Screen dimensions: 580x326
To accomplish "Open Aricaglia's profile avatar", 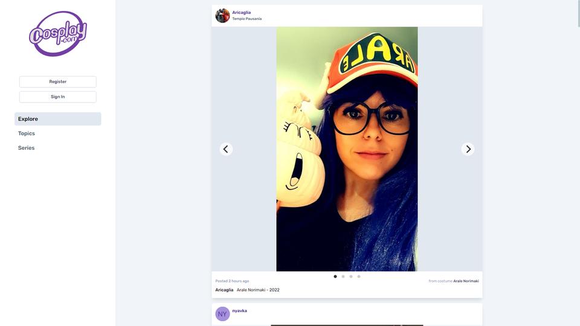I will [223, 16].
